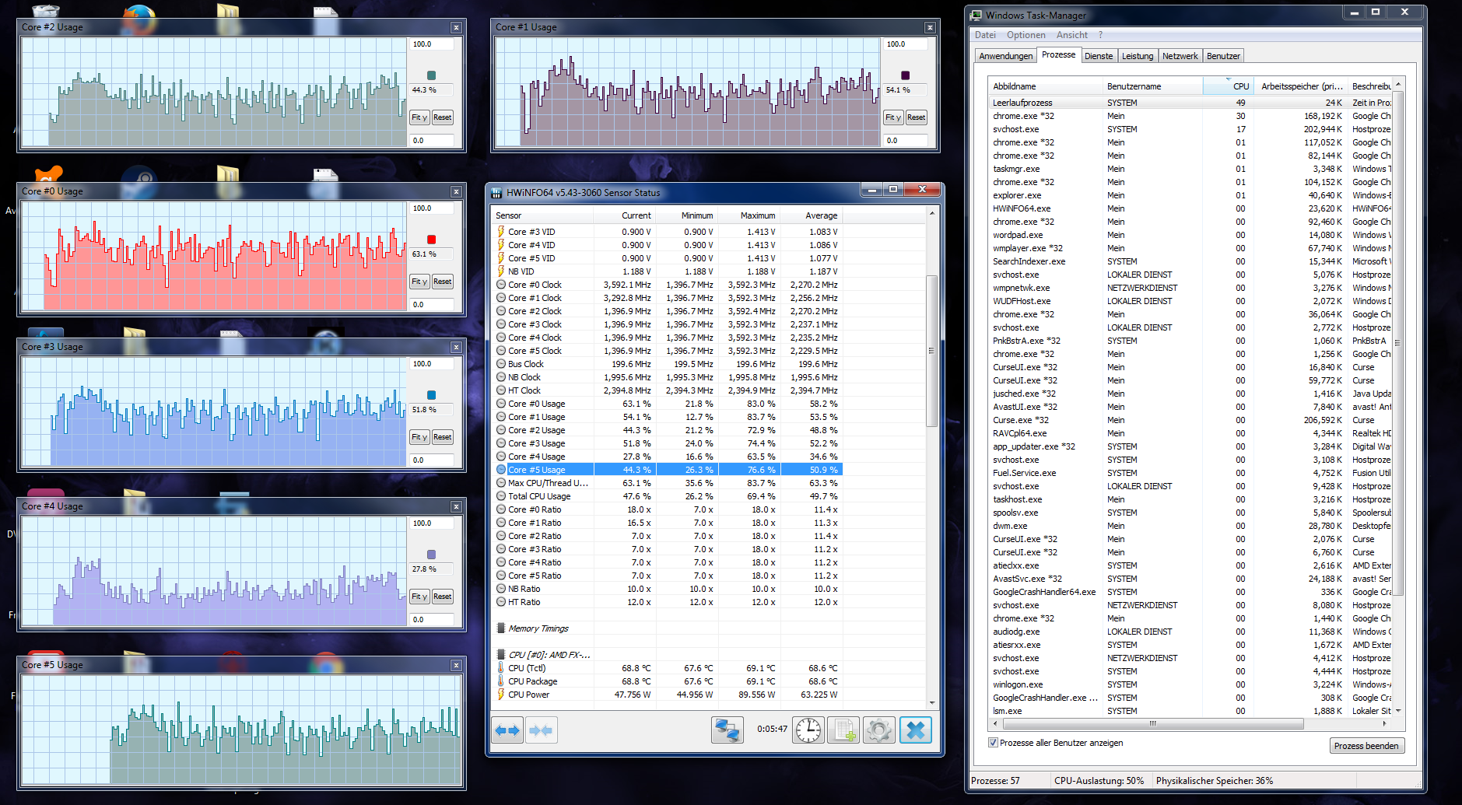Viewport: 1462px width, 805px height.
Task: Toggle 'Prozesse aller Benutzer anzeigen' checkbox
Action: pos(993,743)
